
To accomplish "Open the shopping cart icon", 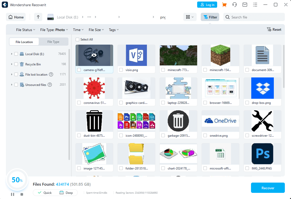I will (224, 5).
